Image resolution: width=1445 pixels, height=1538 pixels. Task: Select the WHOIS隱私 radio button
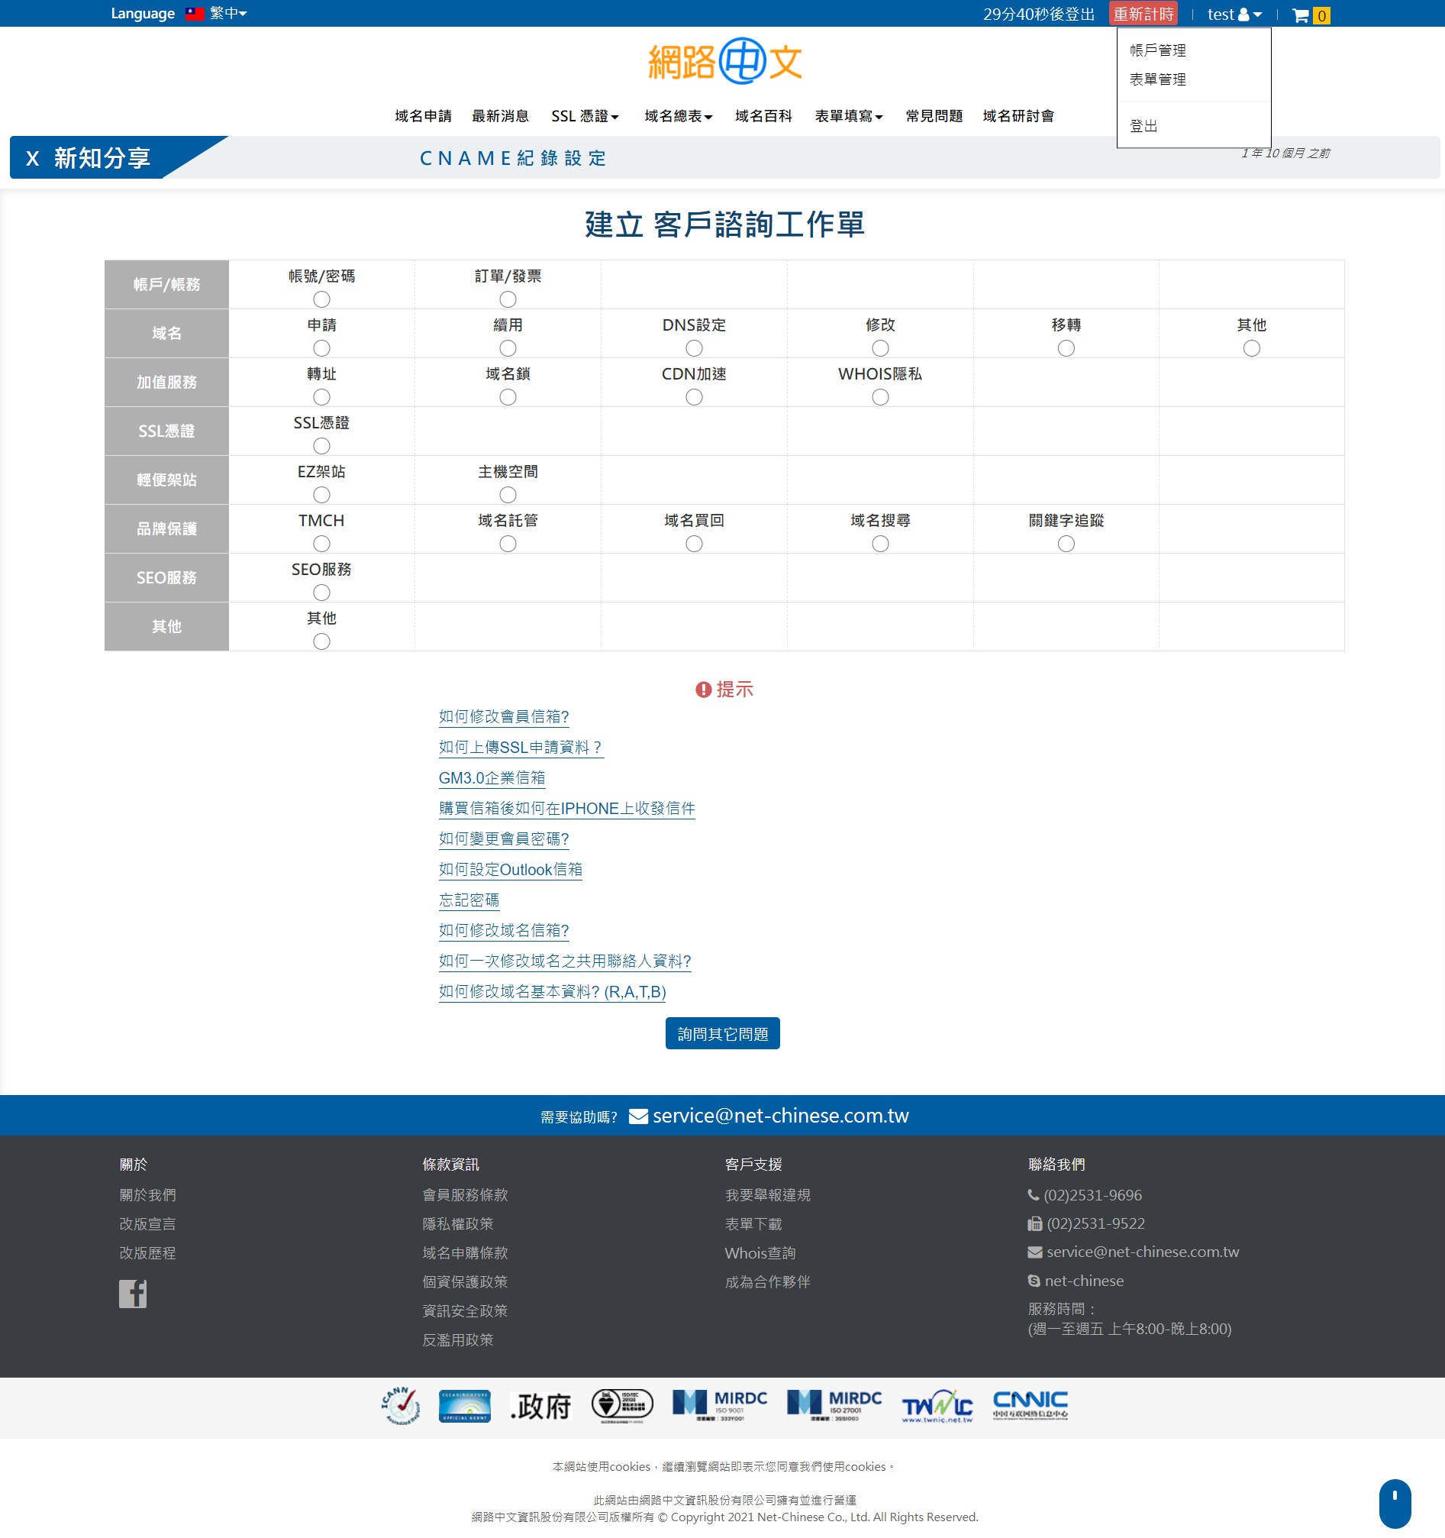(x=880, y=397)
